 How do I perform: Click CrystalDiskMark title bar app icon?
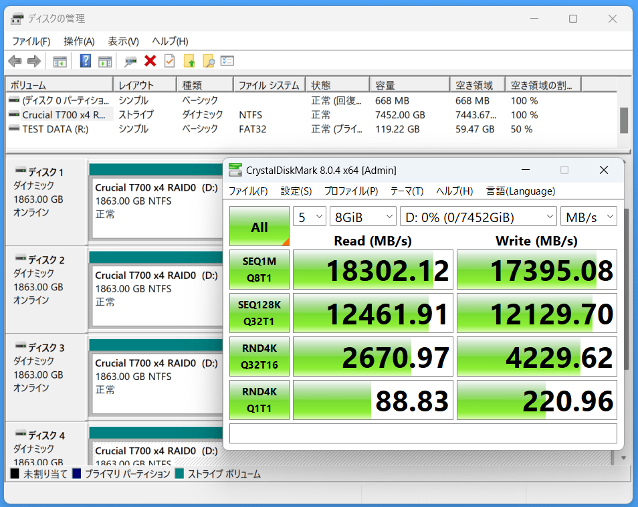point(235,170)
